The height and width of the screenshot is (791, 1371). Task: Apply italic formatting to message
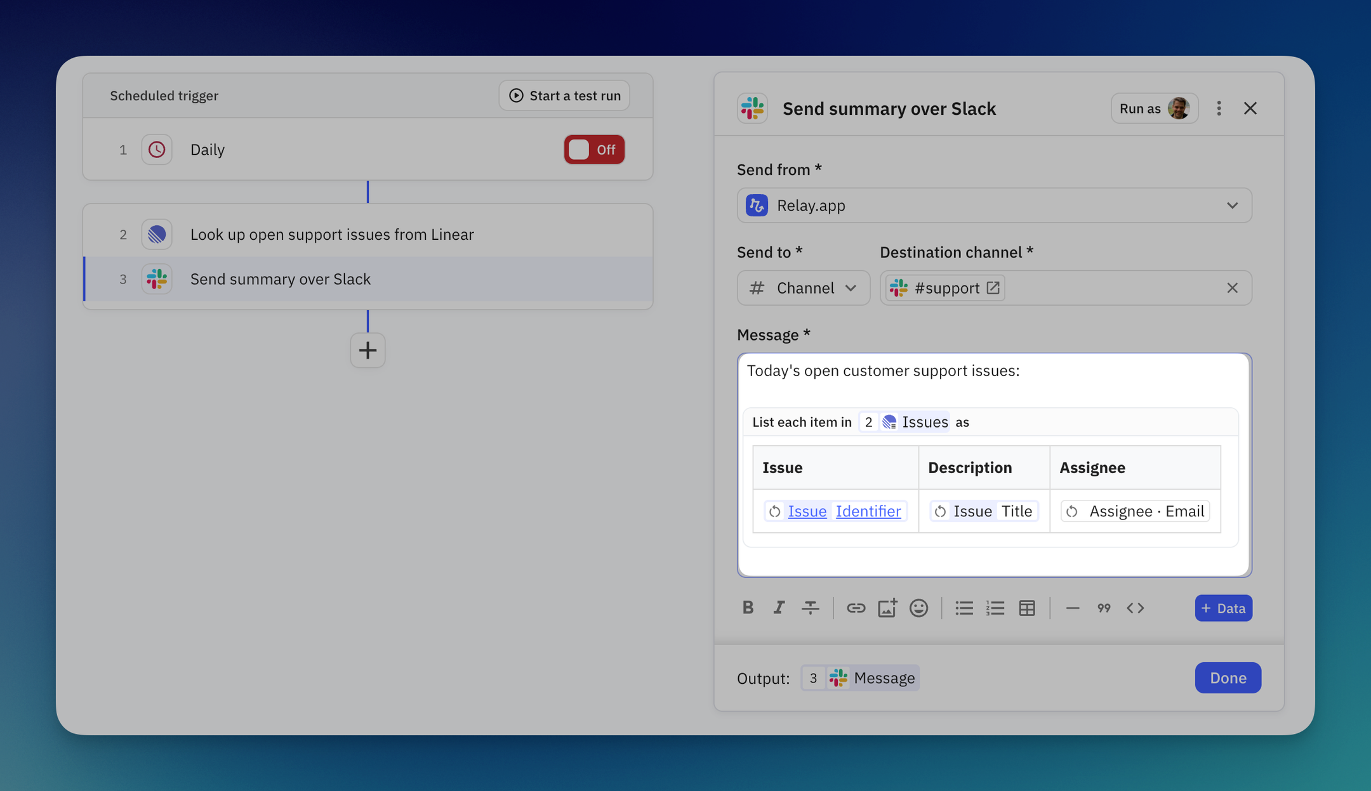click(779, 608)
